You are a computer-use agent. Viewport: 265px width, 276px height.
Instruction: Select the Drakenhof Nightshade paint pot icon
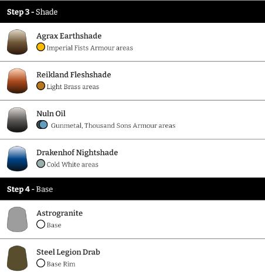pos(17,158)
